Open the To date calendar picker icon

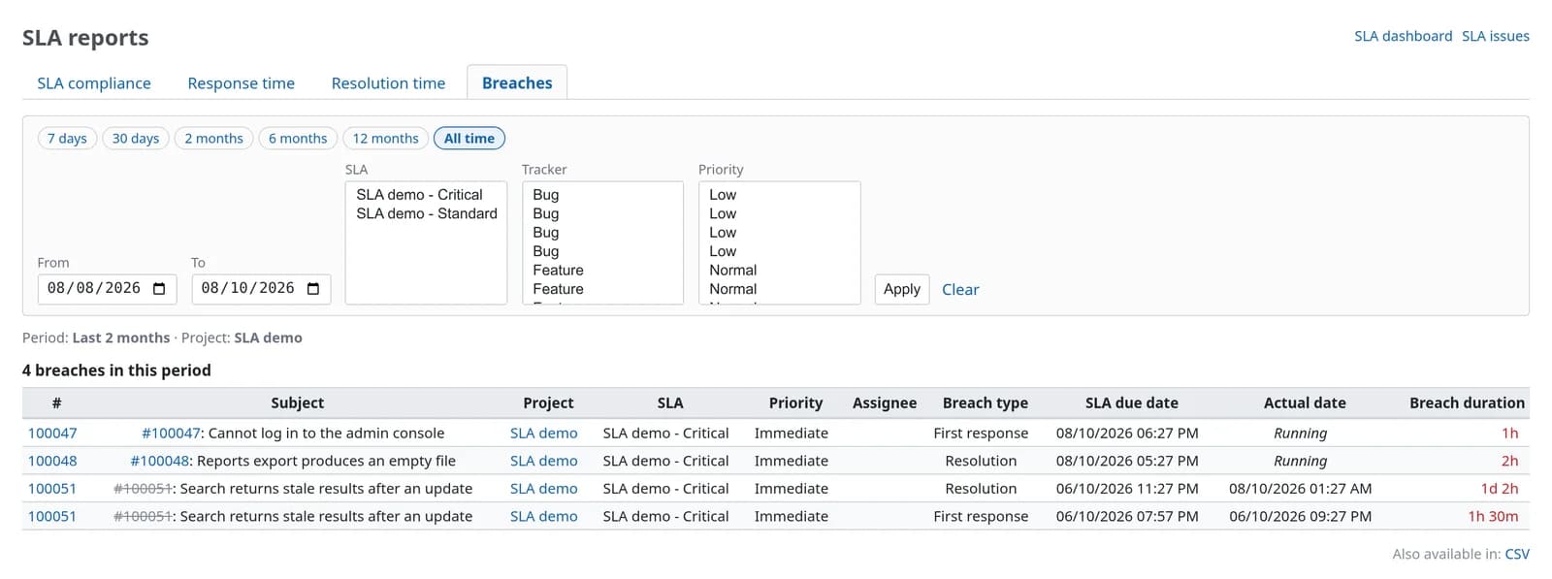click(x=313, y=289)
